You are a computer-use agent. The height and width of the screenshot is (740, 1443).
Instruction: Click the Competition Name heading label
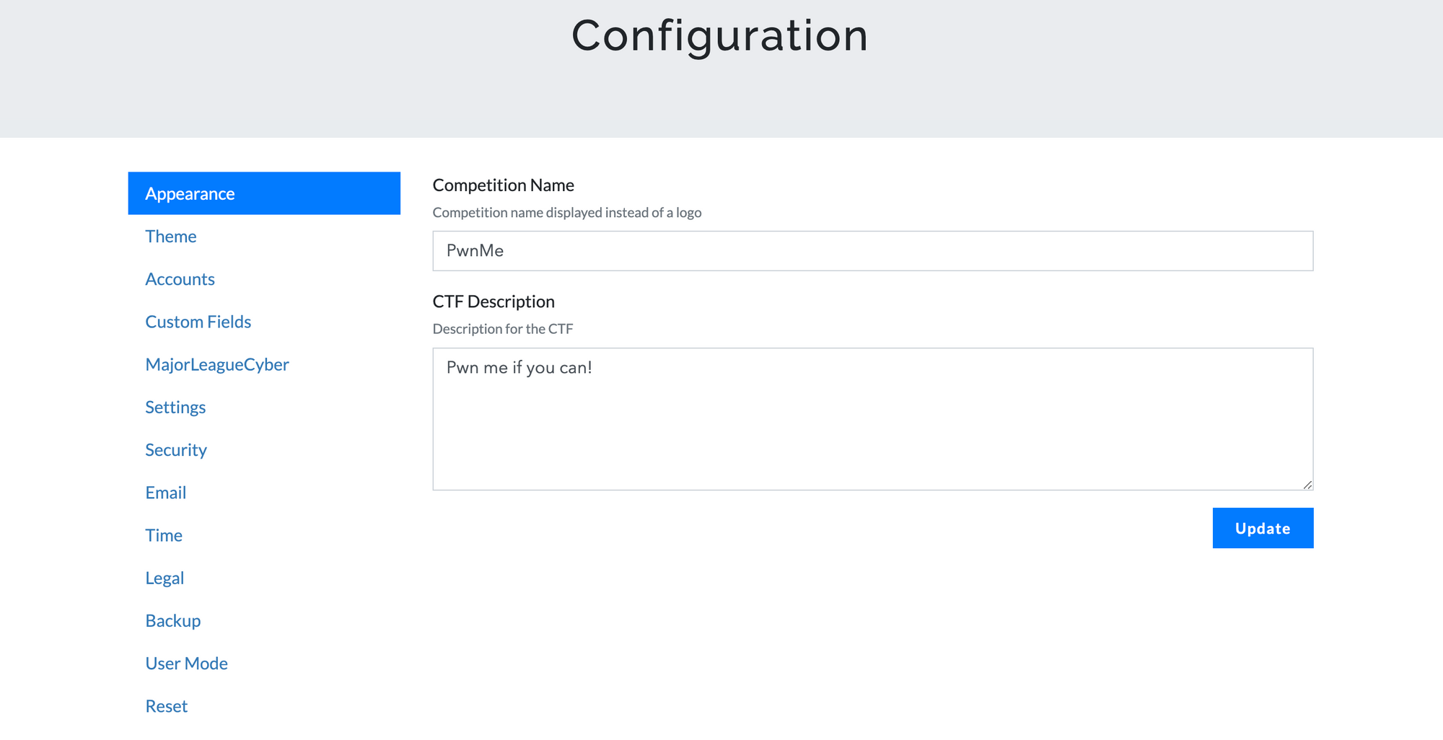(503, 185)
